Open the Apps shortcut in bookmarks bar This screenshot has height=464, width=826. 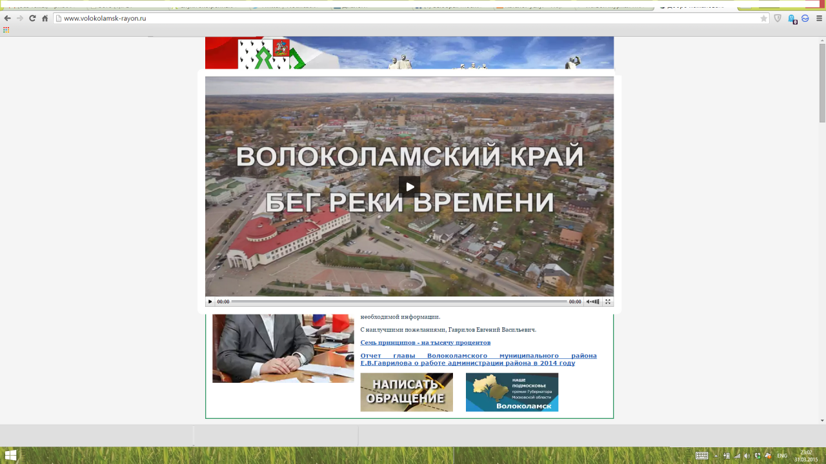point(6,30)
